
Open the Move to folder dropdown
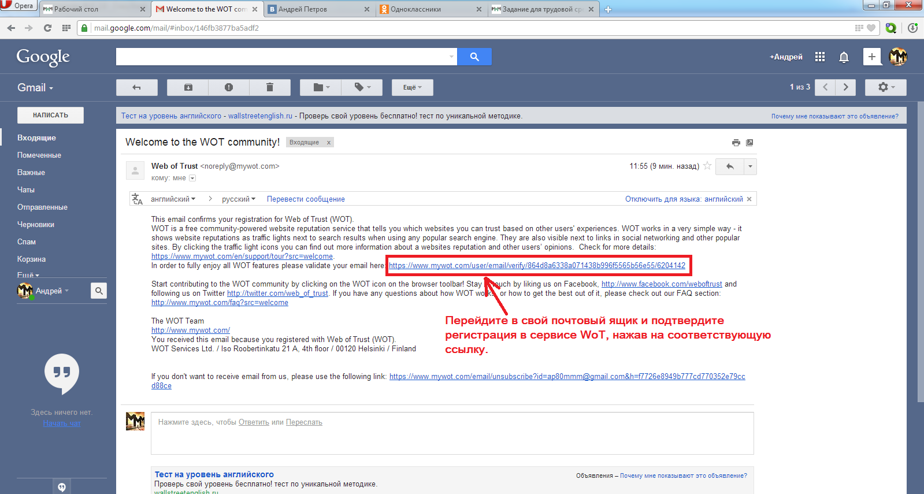click(x=321, y=87)
